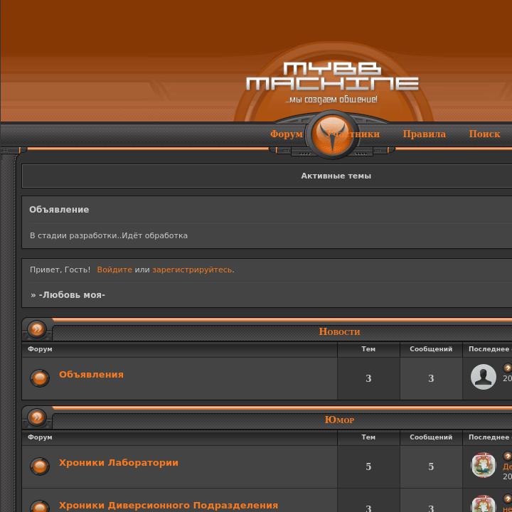
Task: Open the Активные темы link
Action: point(336,176)
